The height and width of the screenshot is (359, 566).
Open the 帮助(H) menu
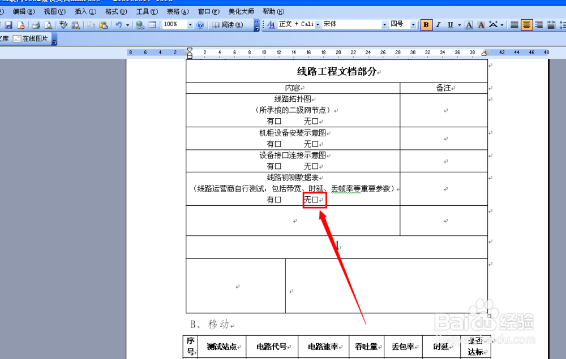273,11
